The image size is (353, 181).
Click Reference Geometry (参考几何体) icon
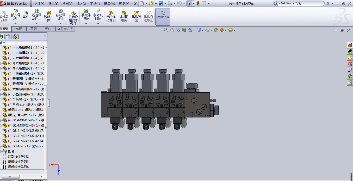tap(98, 11)
